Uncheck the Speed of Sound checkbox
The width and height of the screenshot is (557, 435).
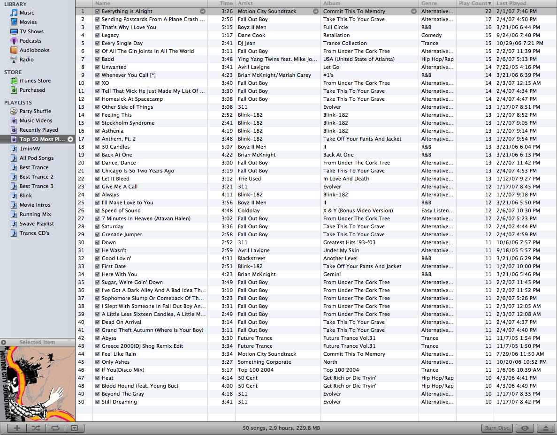[97, 210]
